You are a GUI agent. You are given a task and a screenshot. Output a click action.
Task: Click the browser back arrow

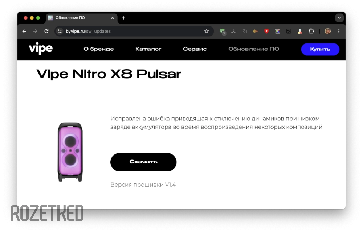pos(24,31)
